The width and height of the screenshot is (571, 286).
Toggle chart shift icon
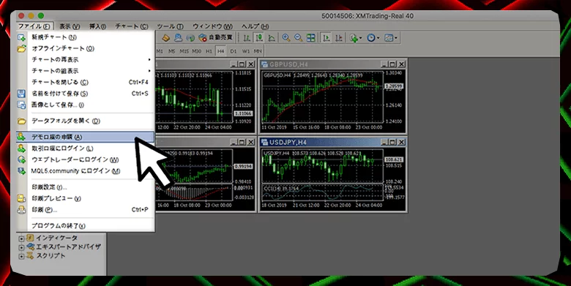pyautogui.click(x=339, y=37)
